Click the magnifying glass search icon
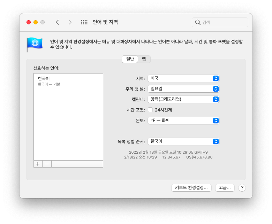The image size is (272, 224). tap(198, 22)
